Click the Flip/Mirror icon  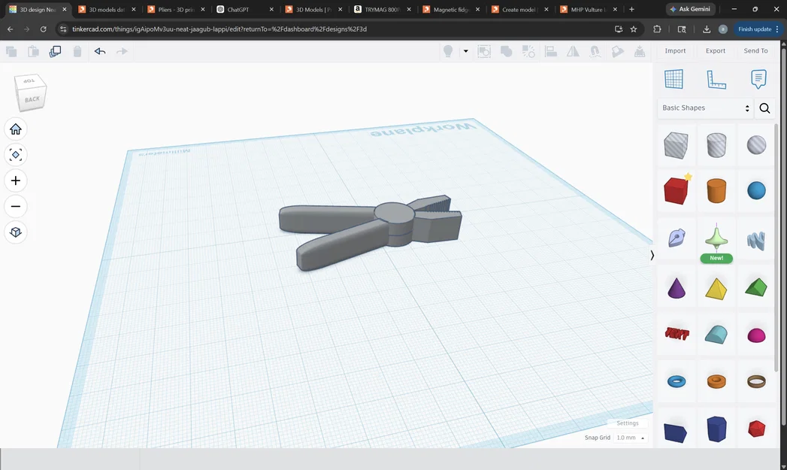click(574, 50)
